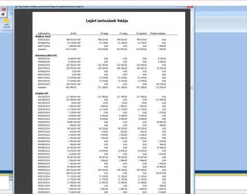The width and height of the screenshot is (247, 194).
Task: Click the report window's title bar app icon
Action: pos(16,7)
